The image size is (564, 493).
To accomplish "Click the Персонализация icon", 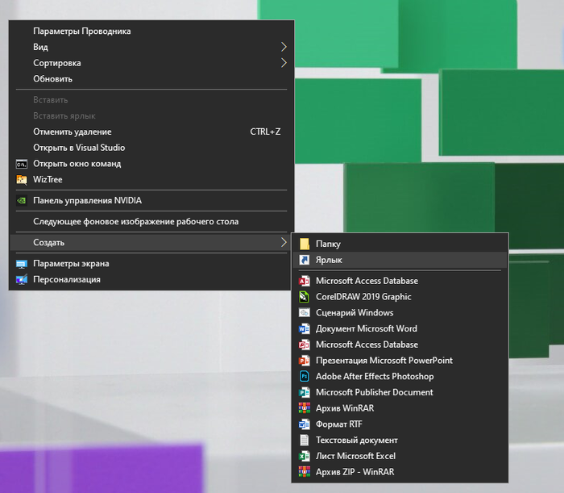I will point(22,279).
